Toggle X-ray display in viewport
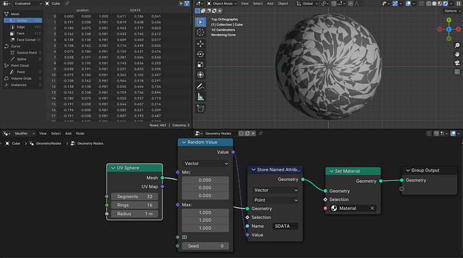This screenshot has height=258, width=463. [x=421, y=3]
